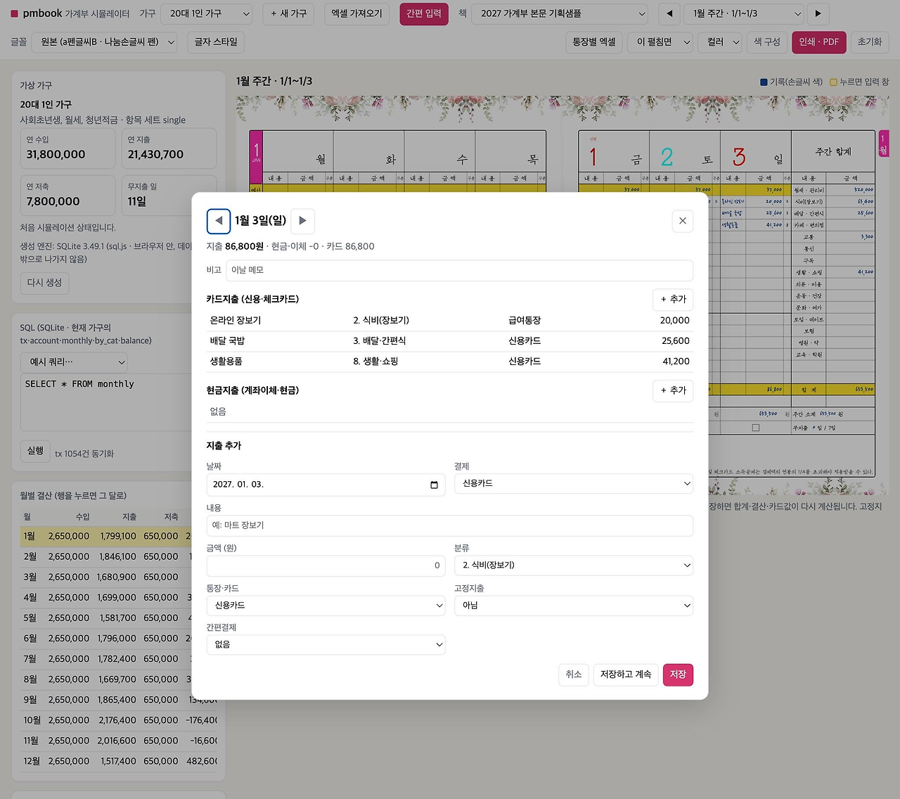900x799 pixels.
Task: Cancel the expense dialog with 취소
Action: [574, 675]
